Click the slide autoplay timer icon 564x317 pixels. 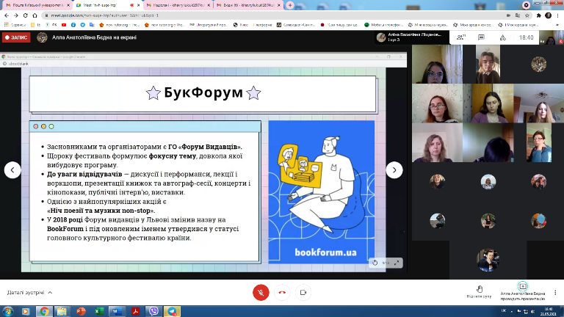(375, 263)
